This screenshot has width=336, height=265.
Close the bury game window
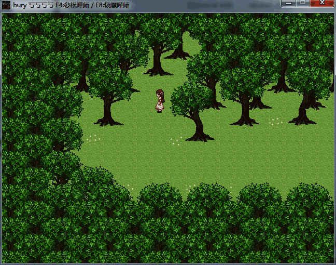[x=322, y=4]
